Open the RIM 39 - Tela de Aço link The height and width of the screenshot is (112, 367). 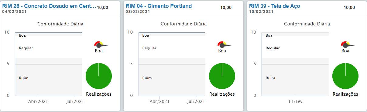275,6
